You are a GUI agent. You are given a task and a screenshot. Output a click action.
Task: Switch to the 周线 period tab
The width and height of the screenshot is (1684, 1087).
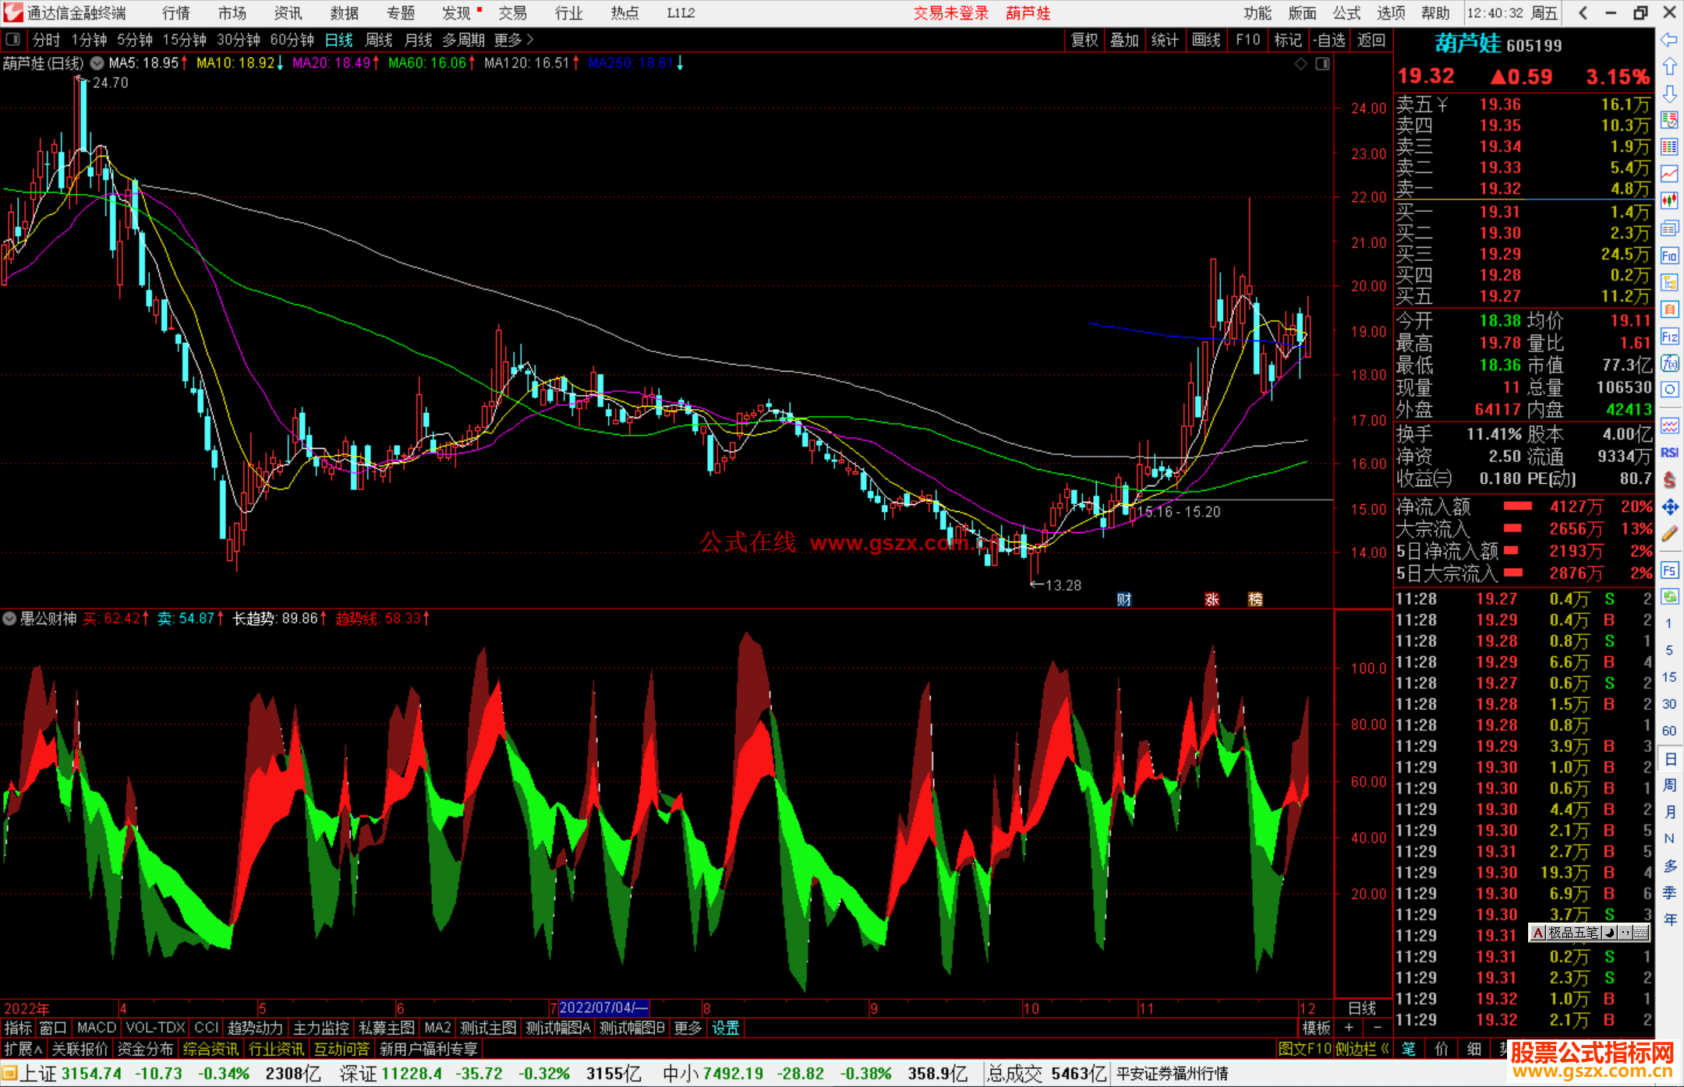tap(379, 40)
